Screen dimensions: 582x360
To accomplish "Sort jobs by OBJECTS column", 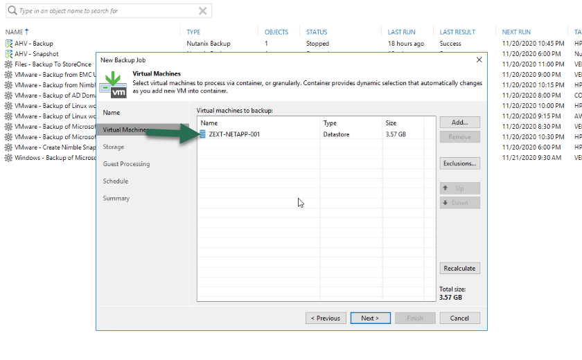I will (x=276, y=32).
